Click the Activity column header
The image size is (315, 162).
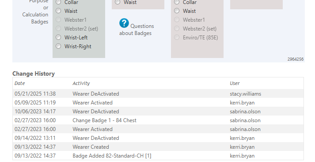81,83
